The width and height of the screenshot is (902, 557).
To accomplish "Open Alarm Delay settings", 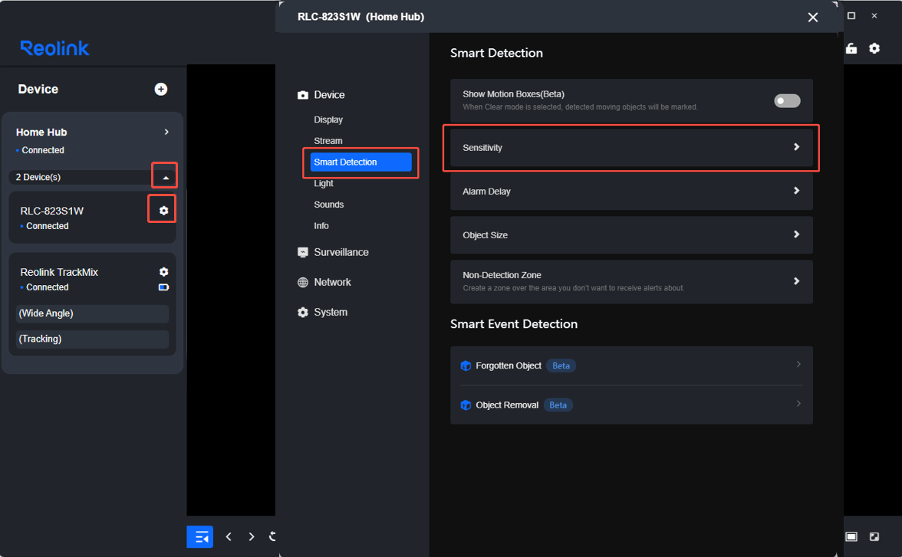I will pos(631,192).
